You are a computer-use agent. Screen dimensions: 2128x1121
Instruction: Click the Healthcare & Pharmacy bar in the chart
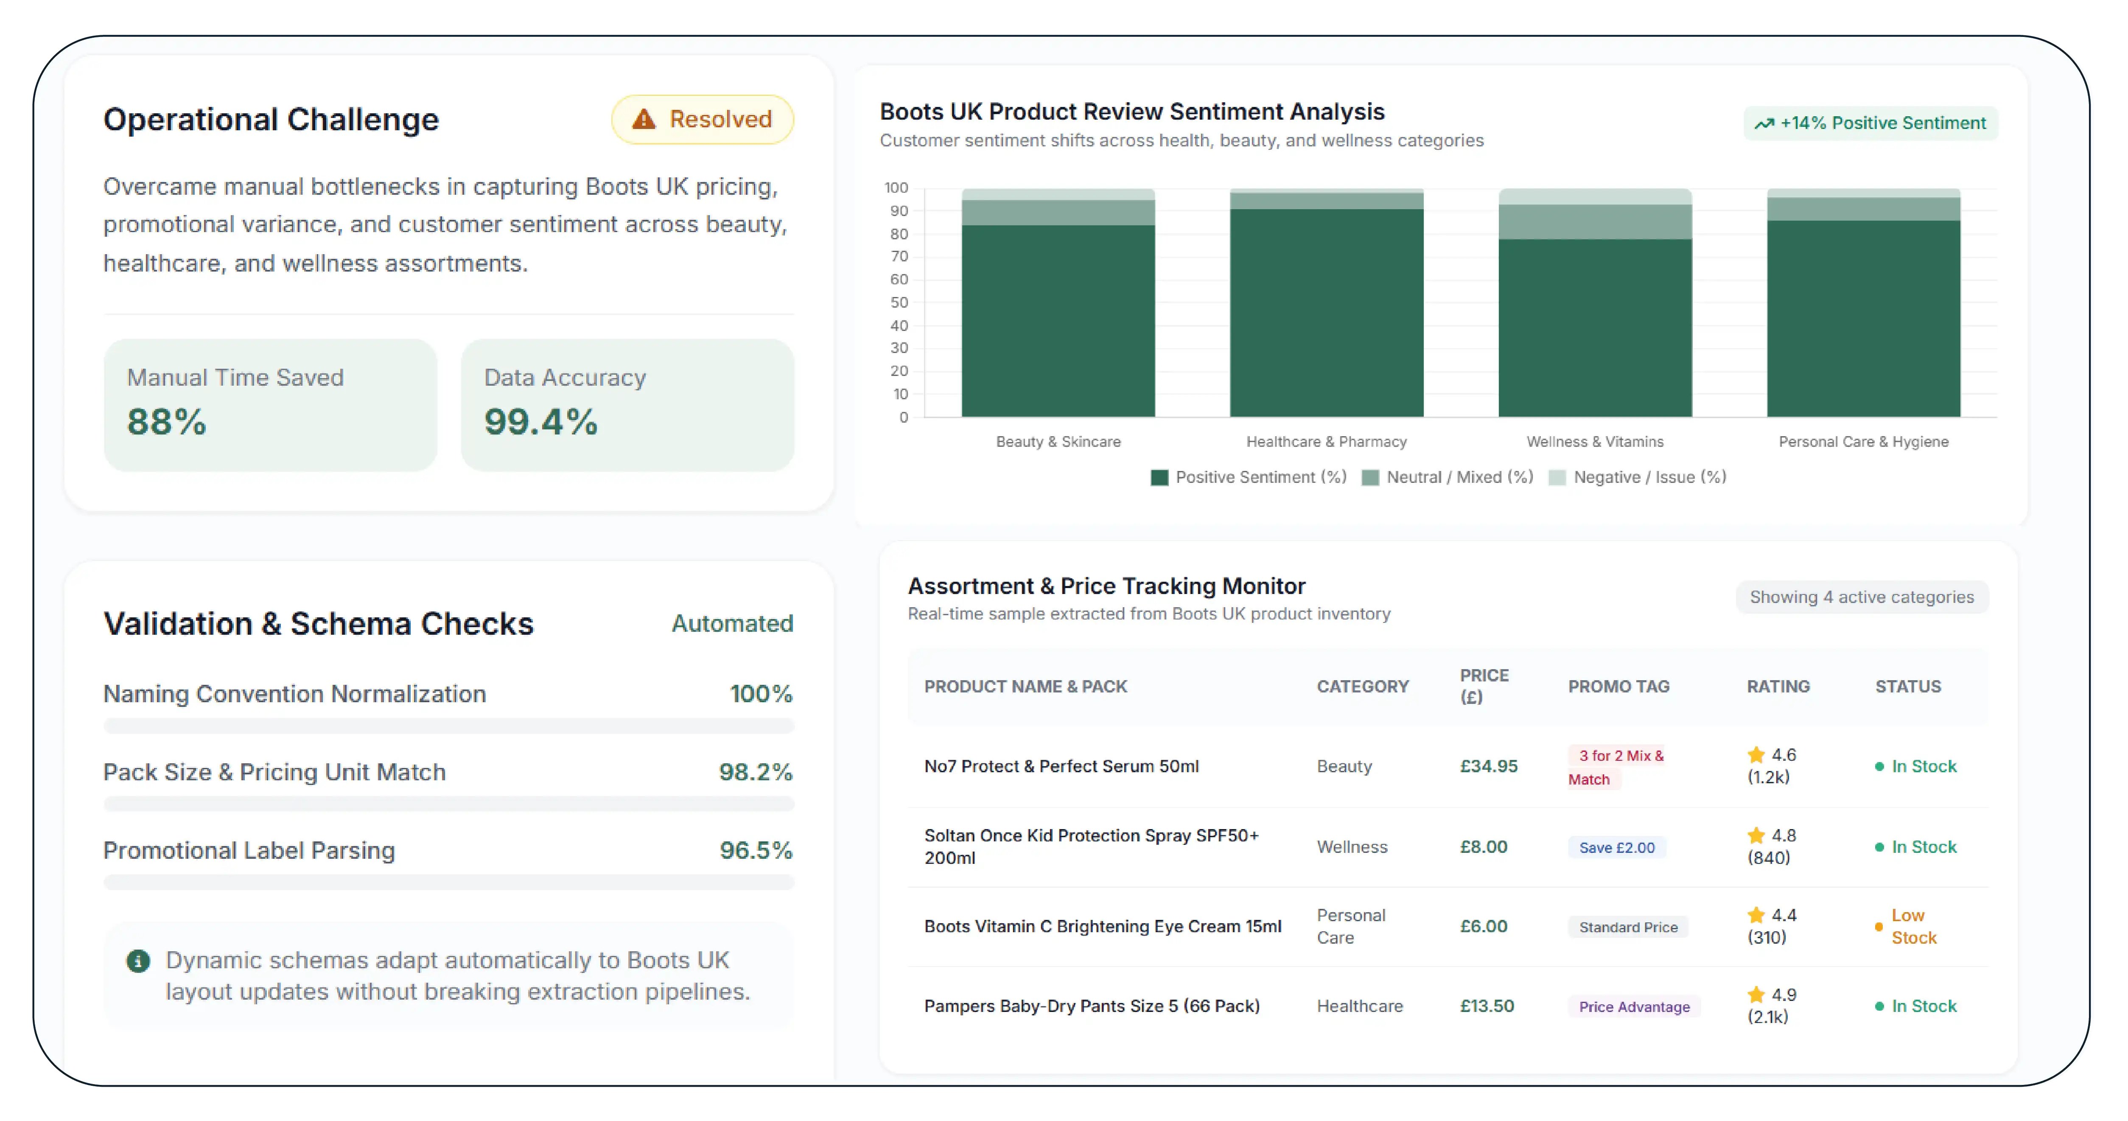pyautogui.click(x=1327, y=303)
